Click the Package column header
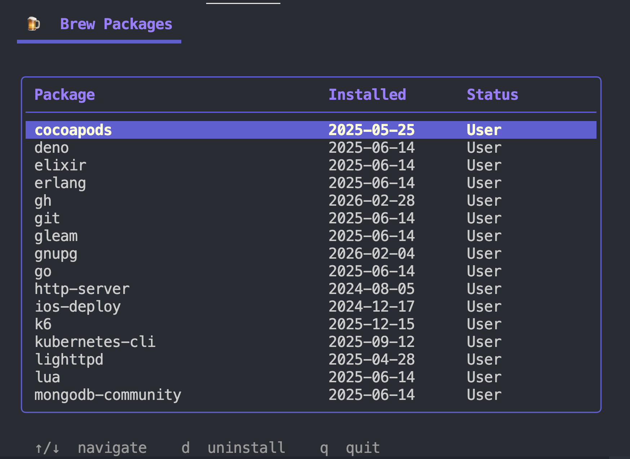 (x=65, y=94)
